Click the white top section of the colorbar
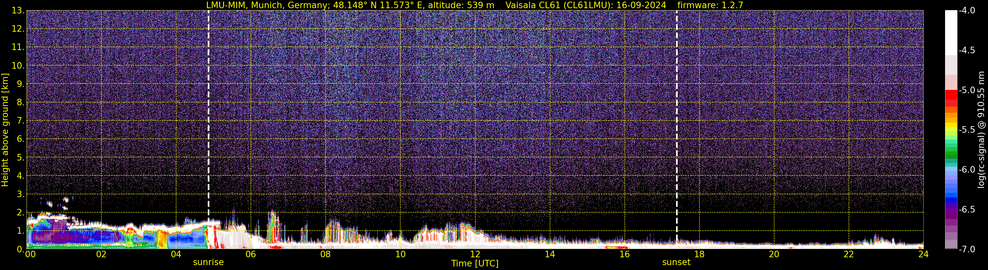988x270 pixels. pyautogui.click(x=951, y=32)
